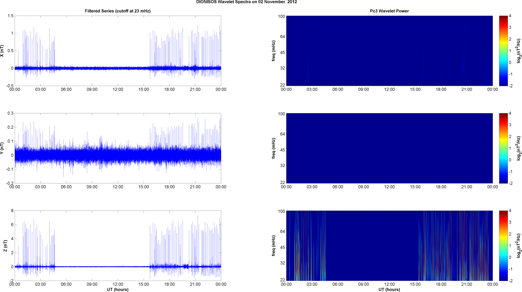This screenshot has width=522, height=292.
Task: Click the "Y (nT)" axis label
Action: tap(2, 148)
